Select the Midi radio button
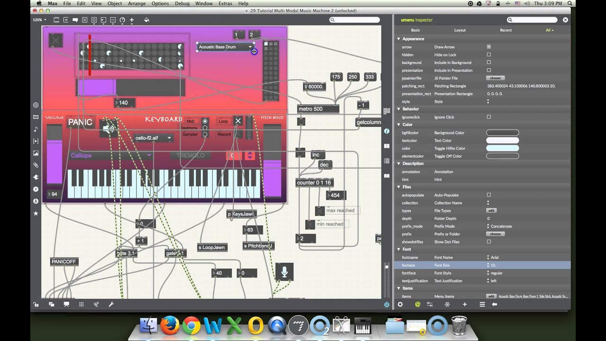 (x=205, y=121)
